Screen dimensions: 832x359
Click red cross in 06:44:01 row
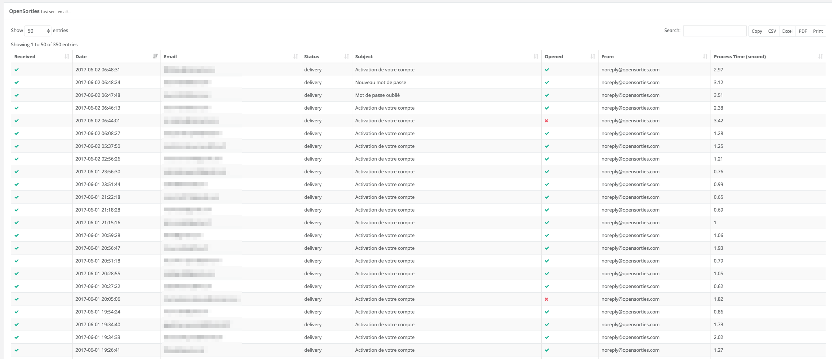point(546,121)
